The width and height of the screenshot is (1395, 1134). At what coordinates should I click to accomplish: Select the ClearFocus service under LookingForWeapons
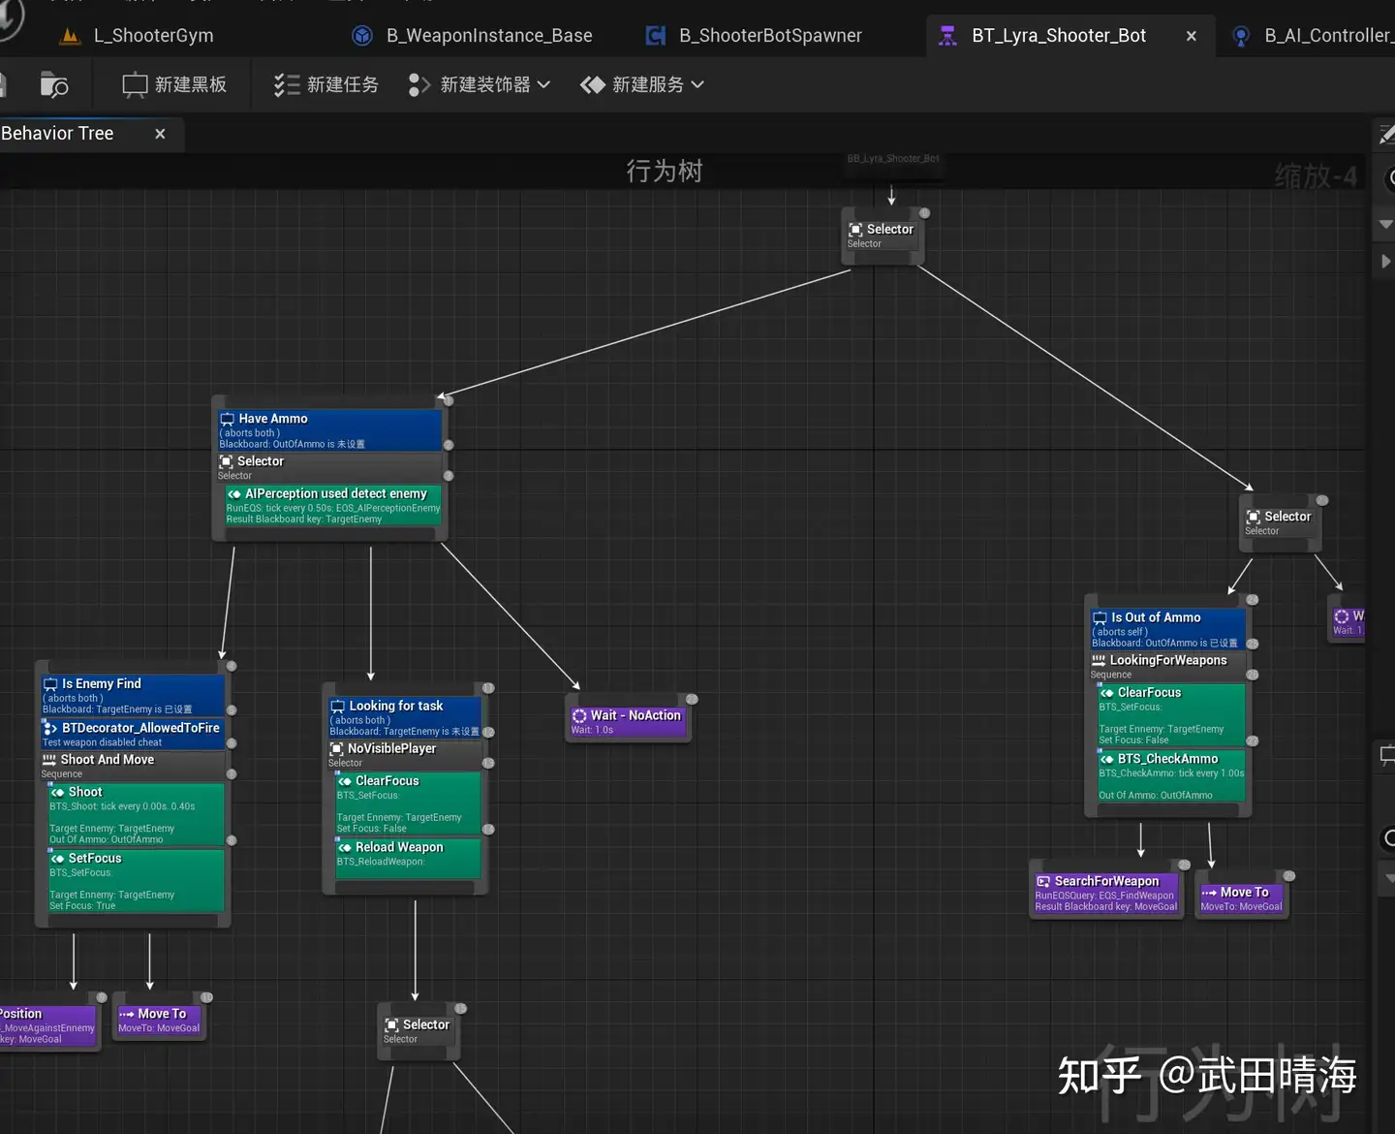tap(1171, 715)
